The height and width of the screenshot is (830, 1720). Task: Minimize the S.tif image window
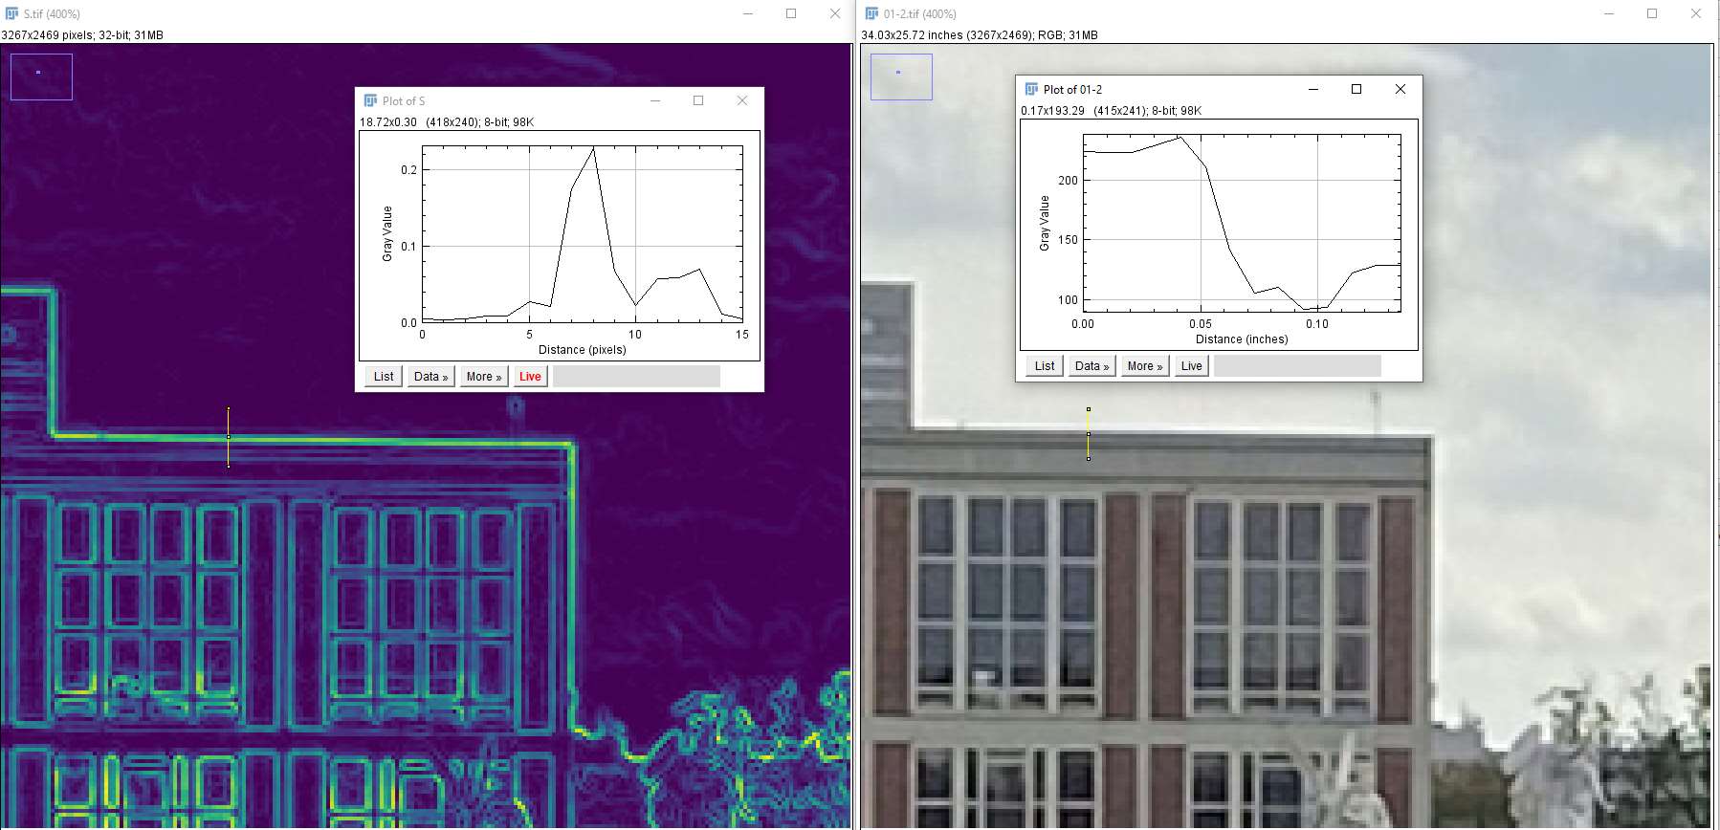(748, 13)
